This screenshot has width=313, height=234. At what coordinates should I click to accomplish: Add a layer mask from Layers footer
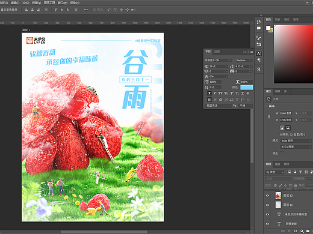pos(296,231)
